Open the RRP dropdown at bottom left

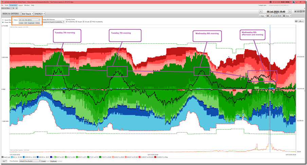pyautogui.click(x=4, y=161)
